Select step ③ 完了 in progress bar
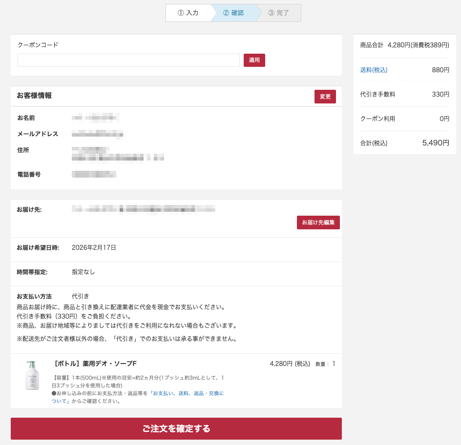Image resolution: width=461 pixels, height=445 pixels. tap(278, 13)
